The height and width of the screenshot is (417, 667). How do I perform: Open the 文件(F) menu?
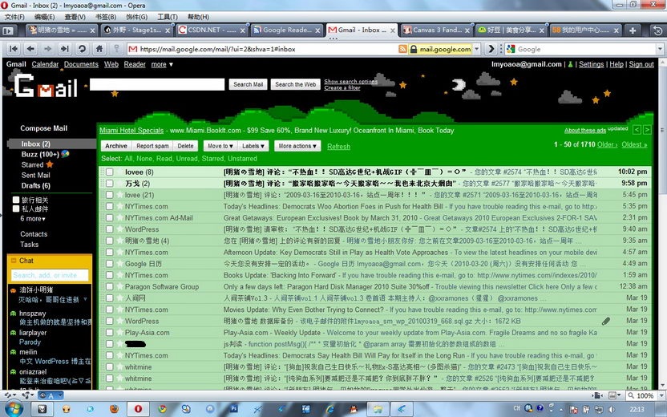(x=14, y=17)
